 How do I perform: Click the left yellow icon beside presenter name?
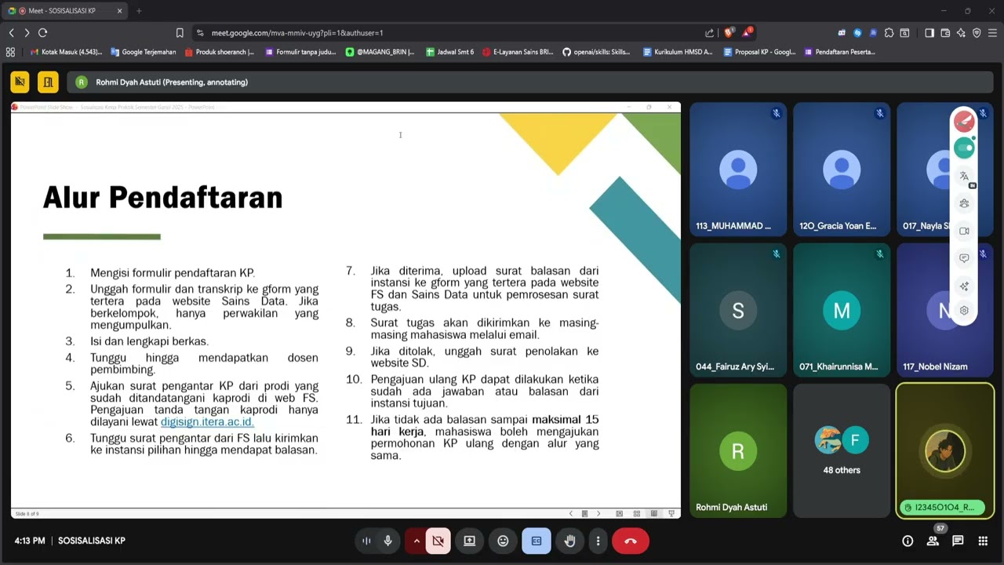(x=20, y=82)
